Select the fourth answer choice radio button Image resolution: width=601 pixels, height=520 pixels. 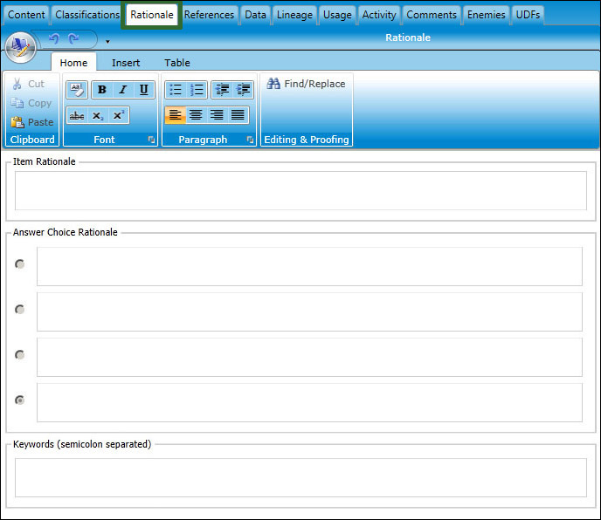click(x=20, y=400)
